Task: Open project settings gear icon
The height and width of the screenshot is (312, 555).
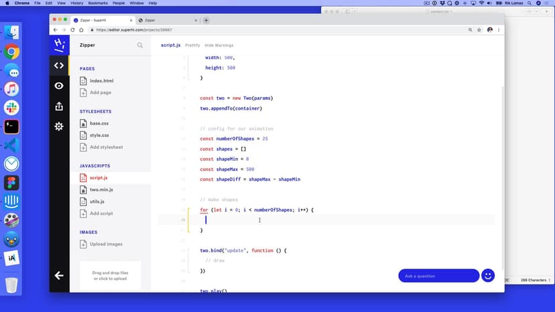Action: click(59, 127)
